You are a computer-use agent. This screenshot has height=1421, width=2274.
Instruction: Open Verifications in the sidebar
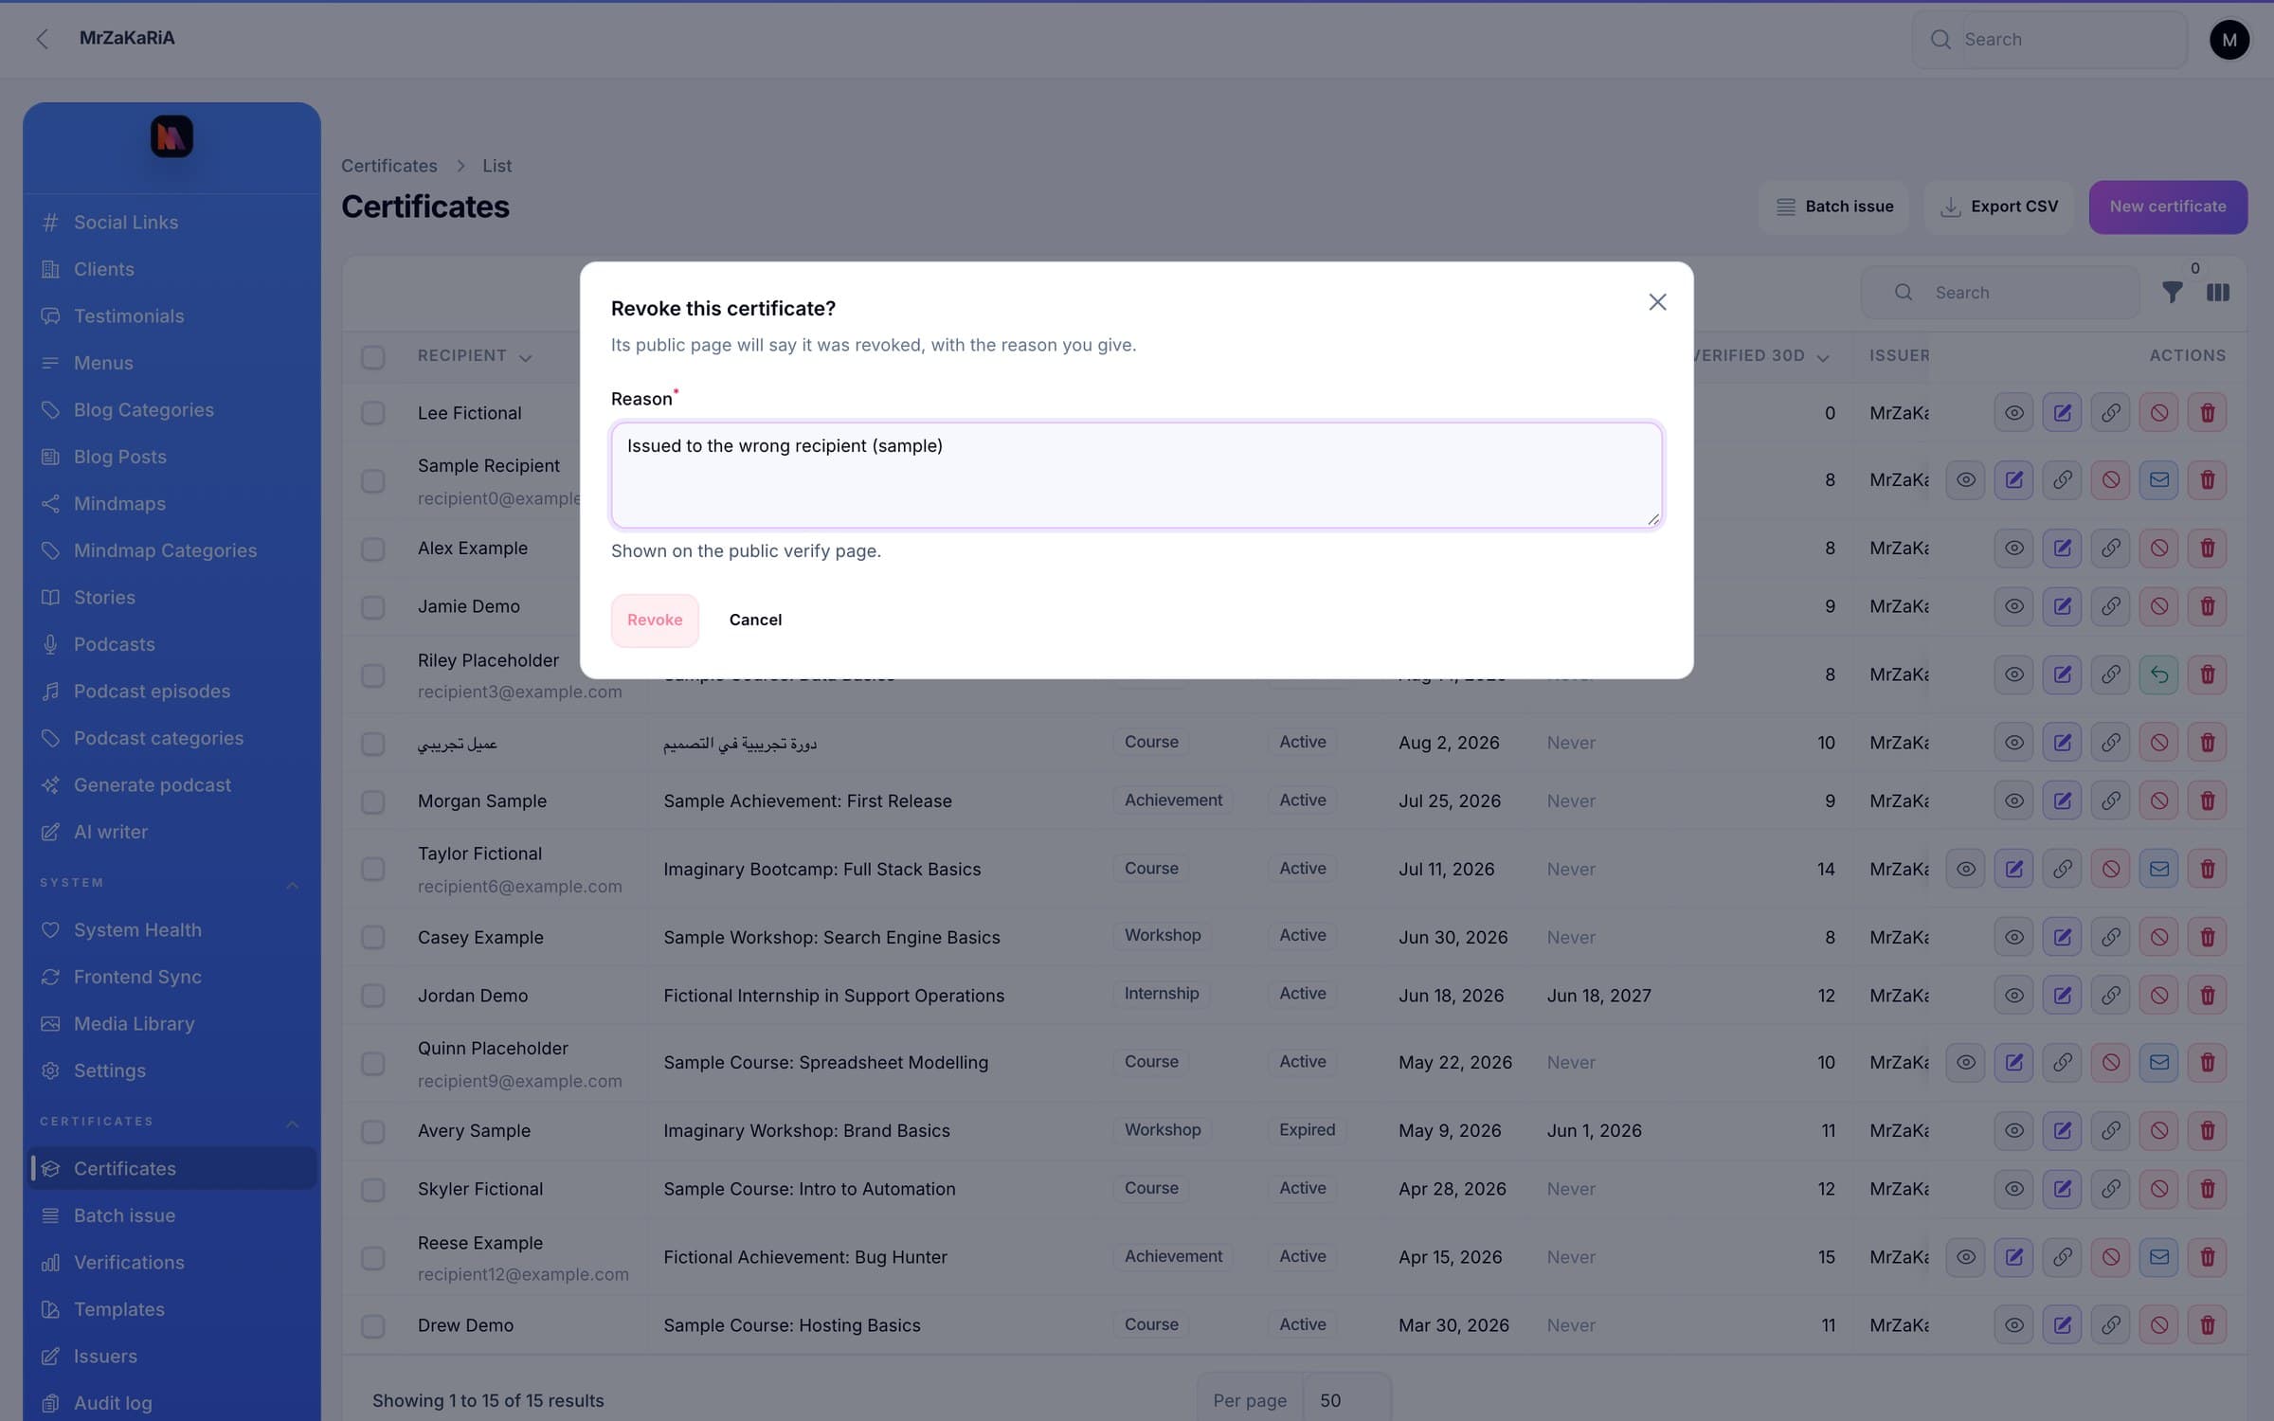171,1263
